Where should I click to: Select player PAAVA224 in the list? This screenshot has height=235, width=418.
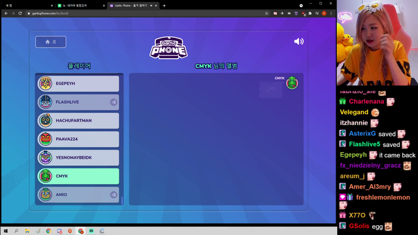click(x=78, y=139)
